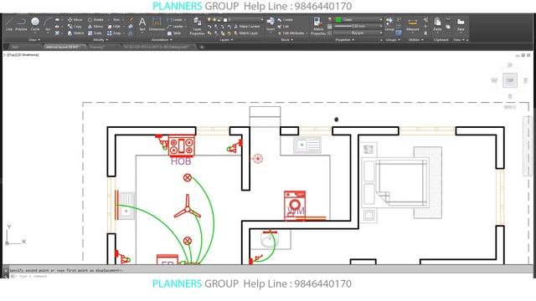Activate the Fillet command
This screenshot has width=536, height=301.
tap(114, 26)
